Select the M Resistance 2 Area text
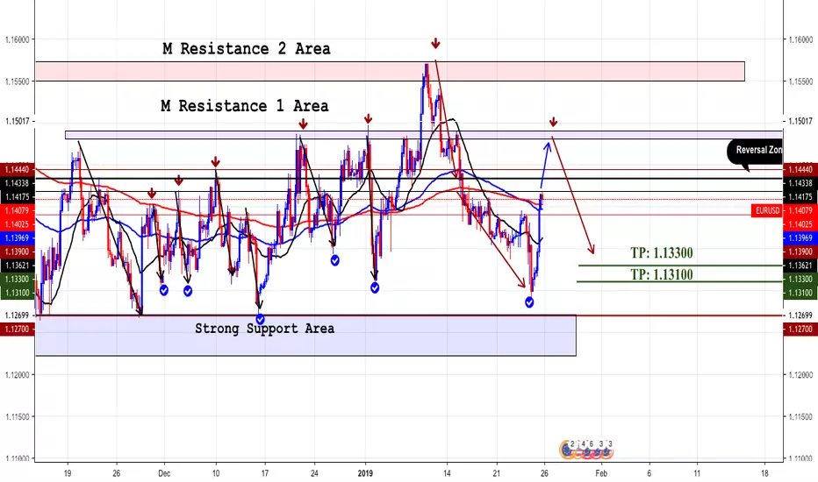The height and width of the screenshot is (482, 818). click(x=247, y=49)
